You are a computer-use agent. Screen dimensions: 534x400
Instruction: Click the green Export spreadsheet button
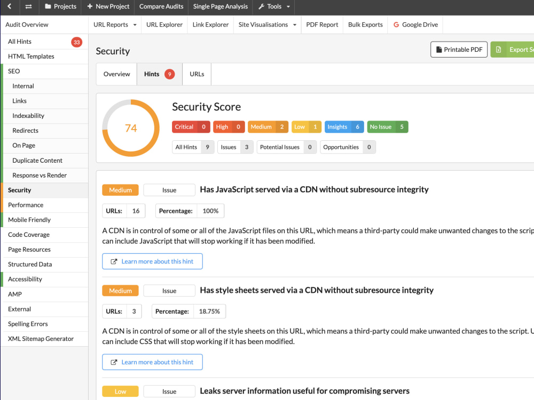[x=512, y=49]
